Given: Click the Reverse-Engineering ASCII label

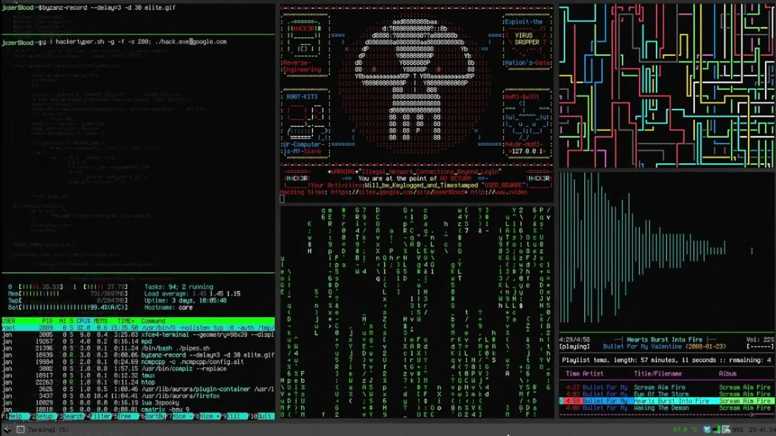Looking at the screenshot, I should [x=302, y=66].
